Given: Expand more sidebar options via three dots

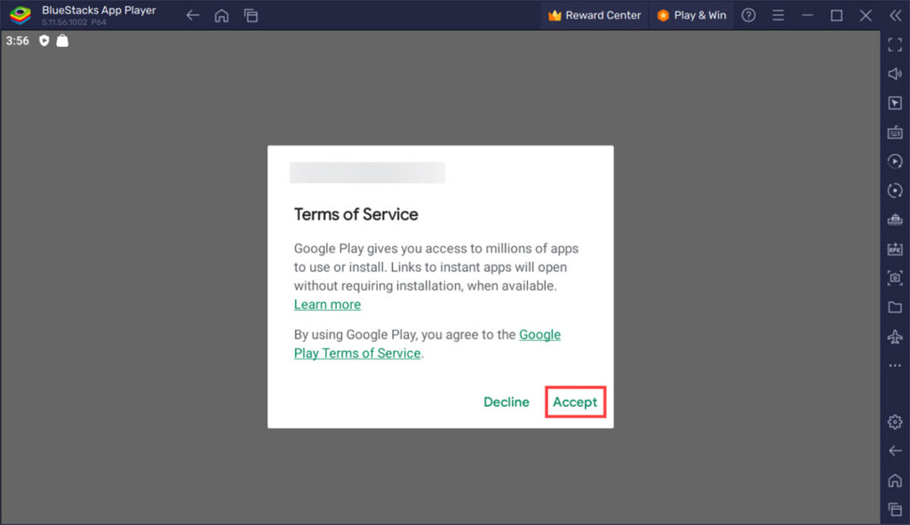Looking at the screenshot, I should point(895,366).
